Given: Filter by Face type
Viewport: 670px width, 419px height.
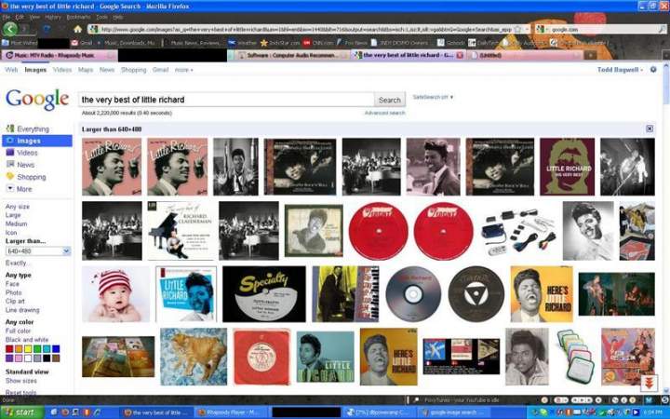Looking at the screenshot, I should [x=12, y=283].
